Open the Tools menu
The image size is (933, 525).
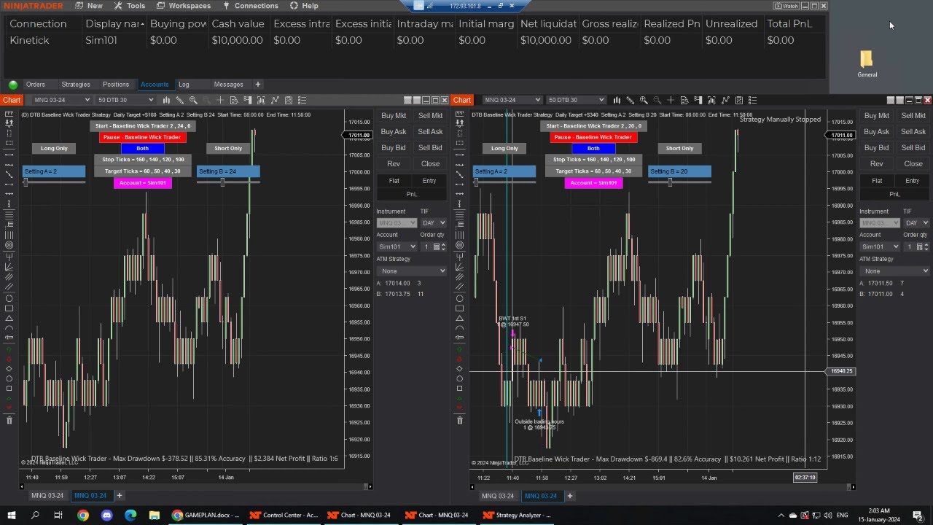pyautogui.click(x=129, y=6)
